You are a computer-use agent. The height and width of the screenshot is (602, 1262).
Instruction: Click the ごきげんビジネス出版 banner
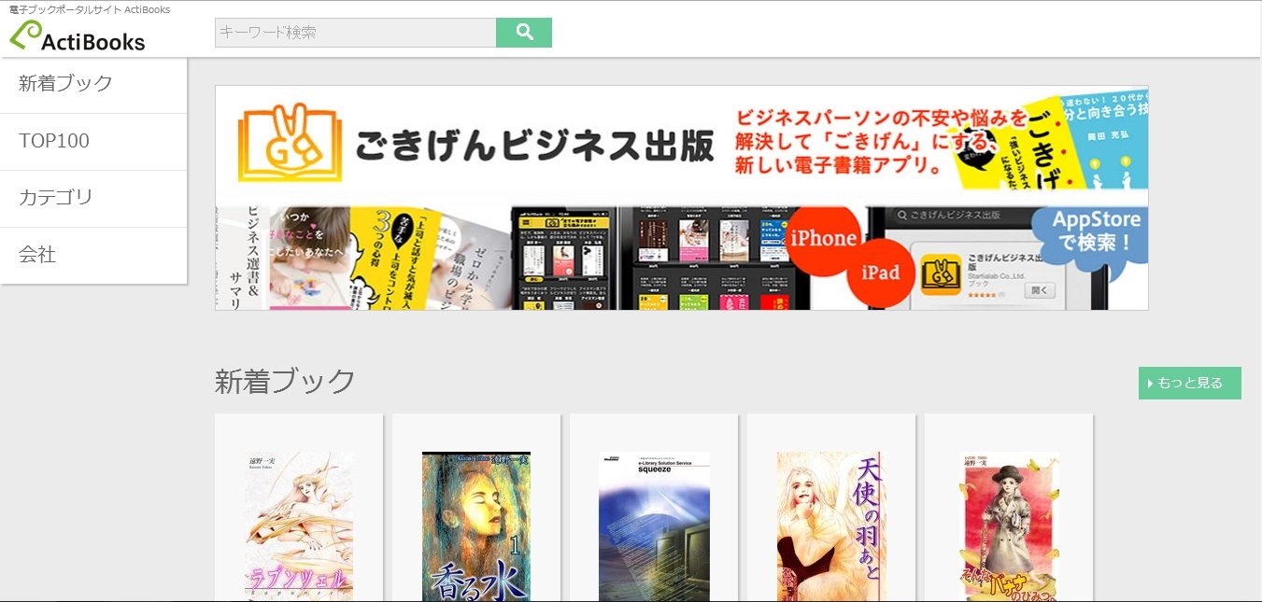pos(681,198)
